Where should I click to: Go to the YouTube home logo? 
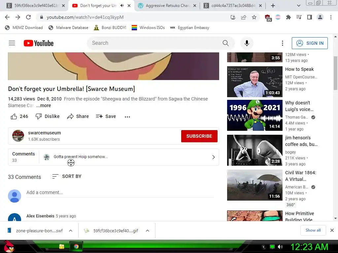click(x=39, y=43)
